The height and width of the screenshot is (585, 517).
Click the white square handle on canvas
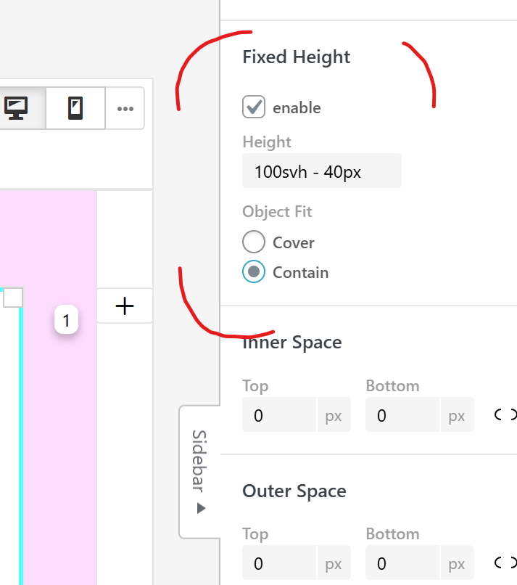13,298
